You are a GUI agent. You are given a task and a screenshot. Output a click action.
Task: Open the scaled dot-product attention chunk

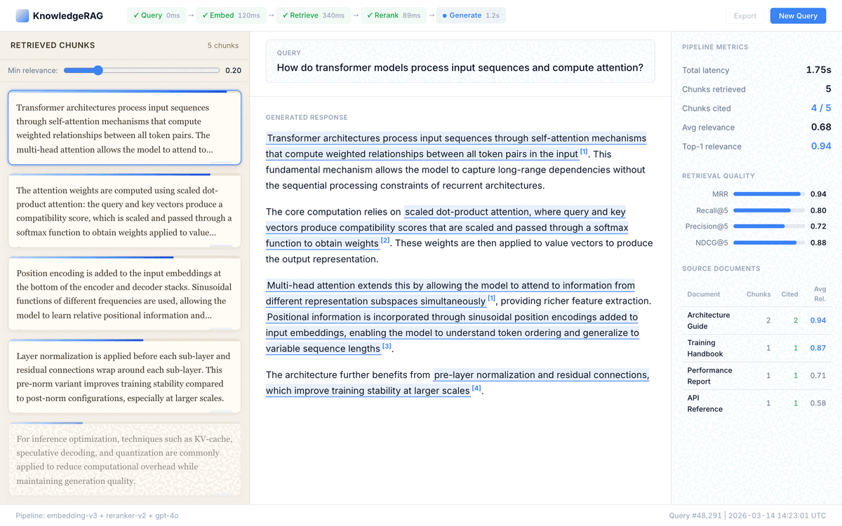click(x=124, y=211)
